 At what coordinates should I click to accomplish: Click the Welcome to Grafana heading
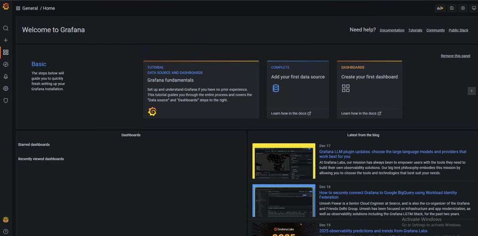[x=54, y=30]
